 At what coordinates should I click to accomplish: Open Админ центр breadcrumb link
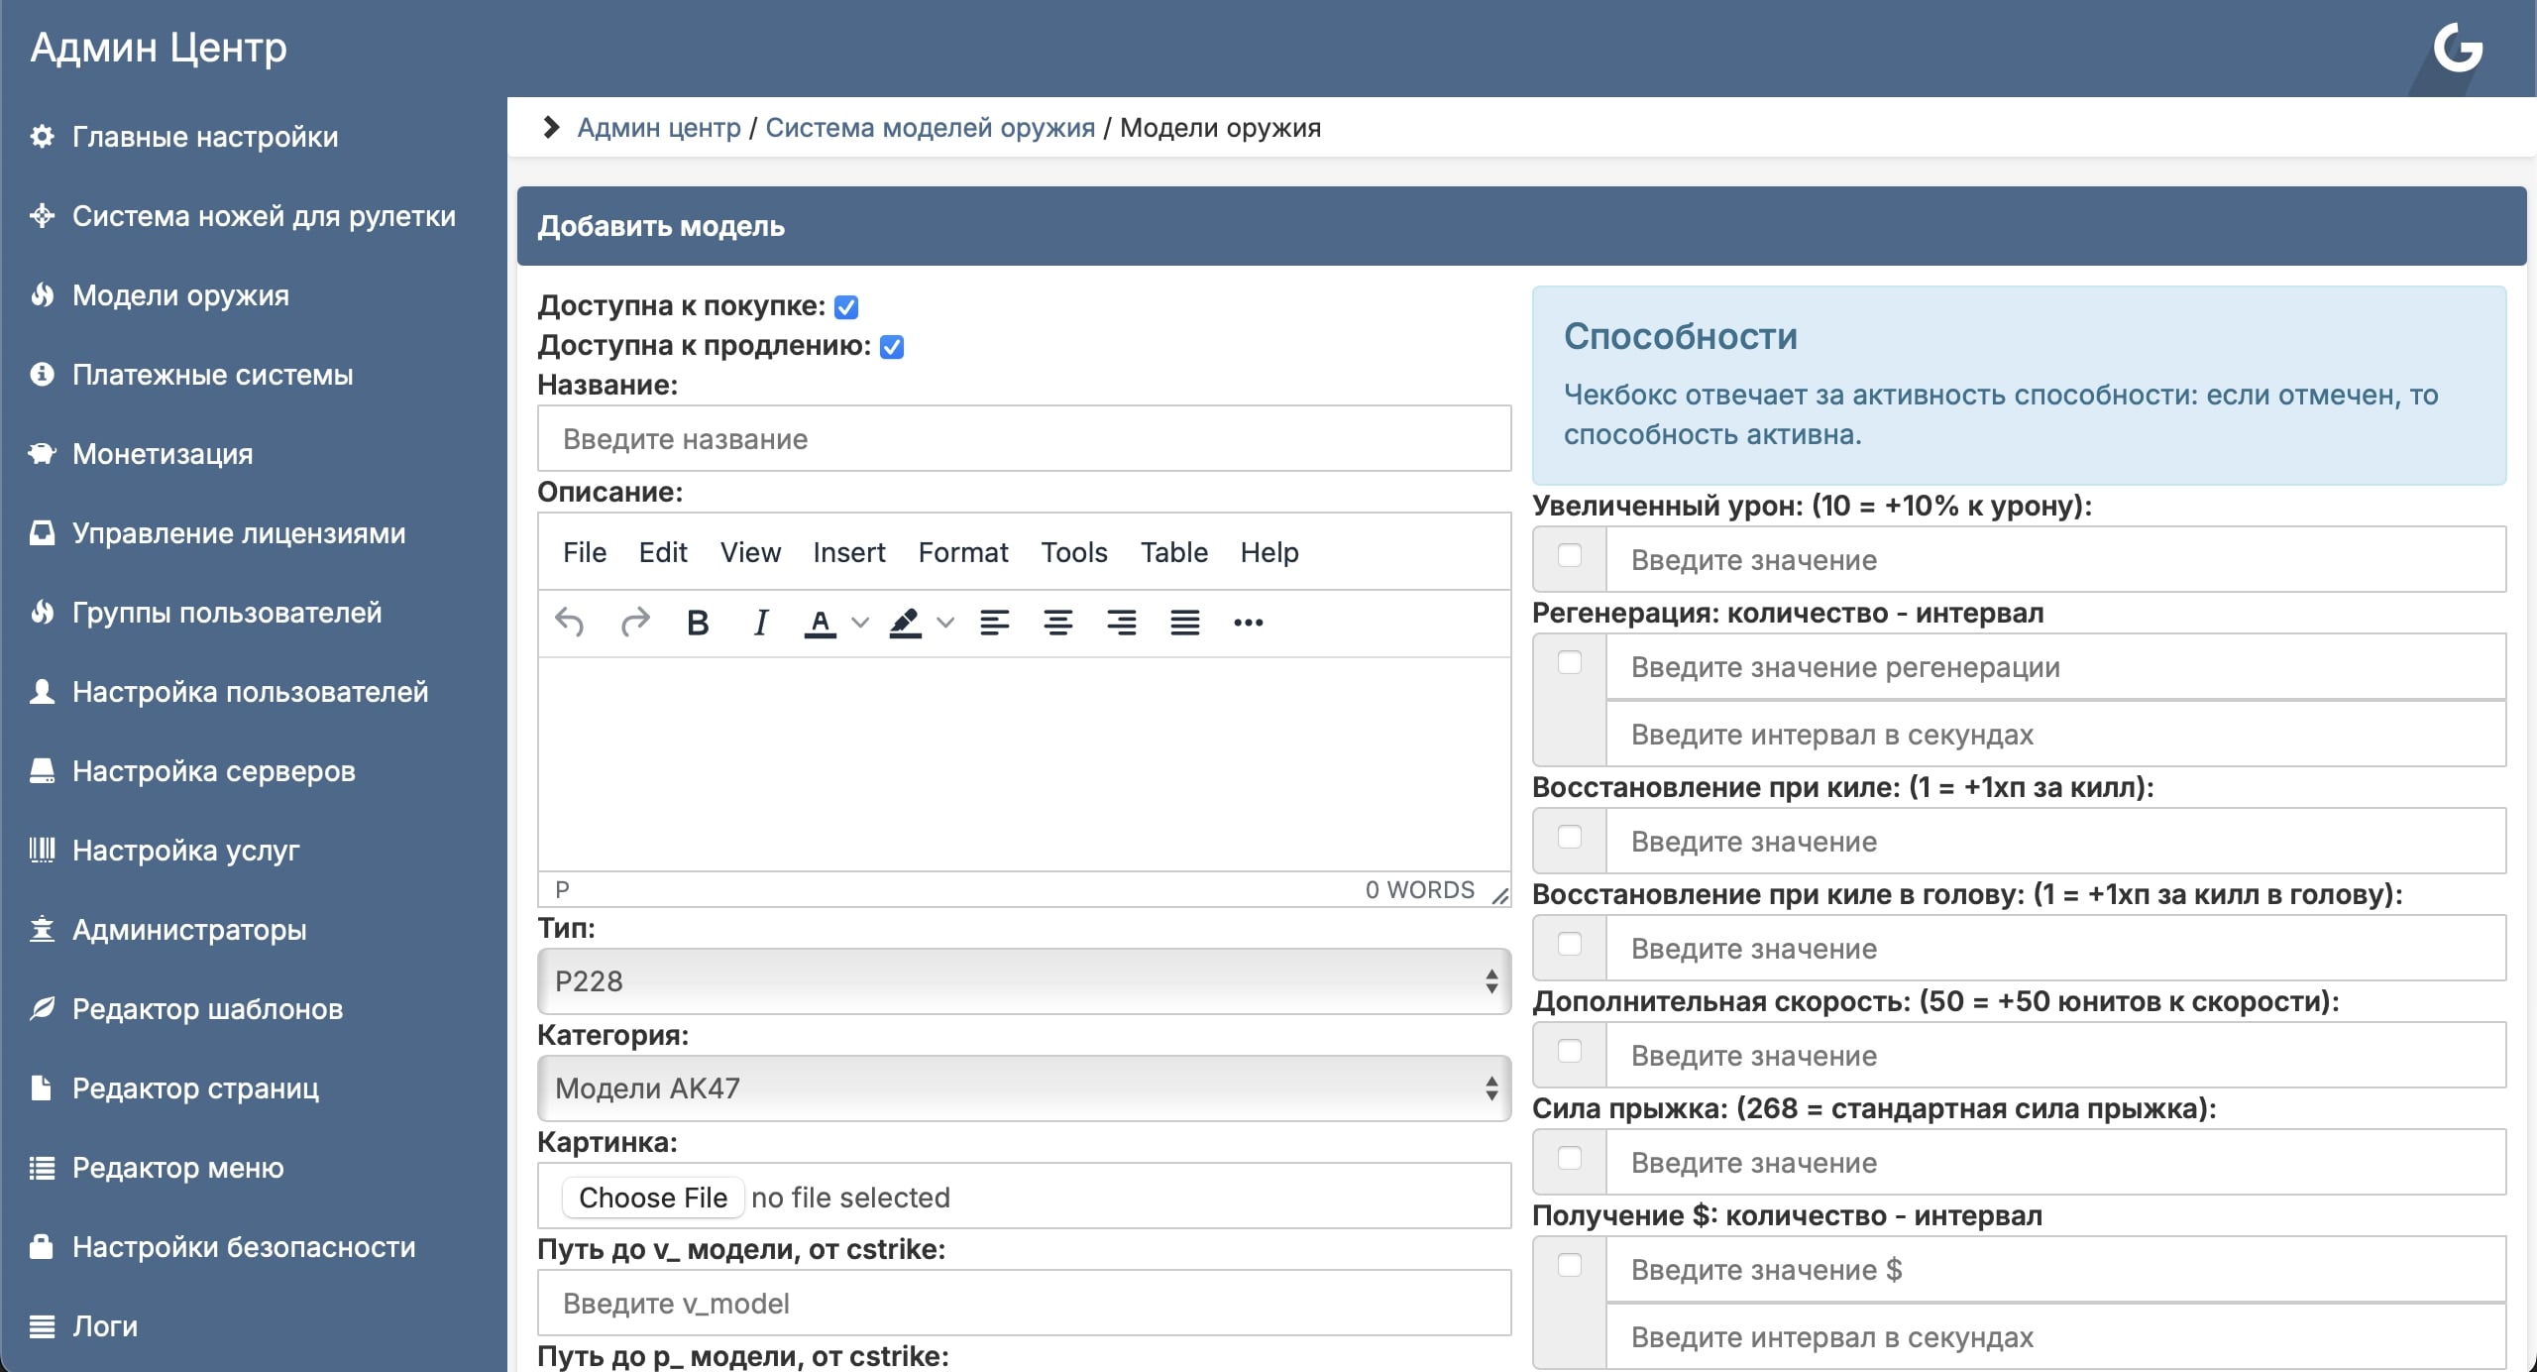[659, 128]
